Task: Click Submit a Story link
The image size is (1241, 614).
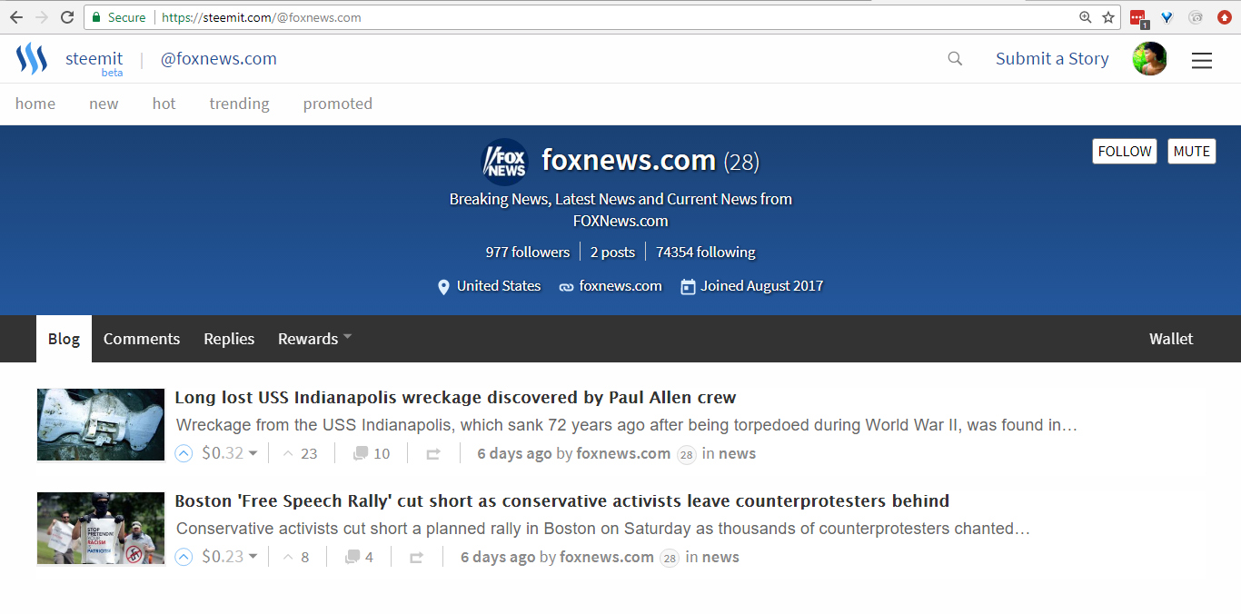Action: click(x=1052, y=59)
